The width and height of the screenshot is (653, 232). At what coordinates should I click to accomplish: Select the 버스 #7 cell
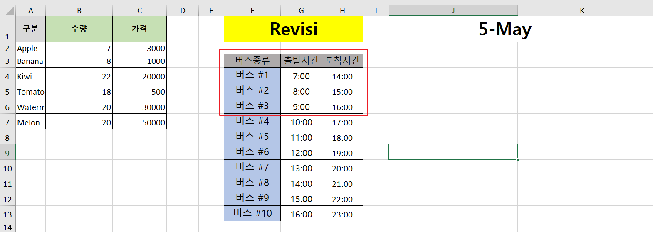[x=252, y=167]
